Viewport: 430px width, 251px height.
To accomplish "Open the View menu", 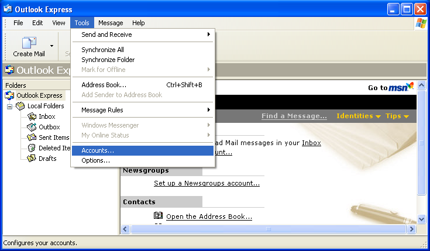I will tap(59, 23).
